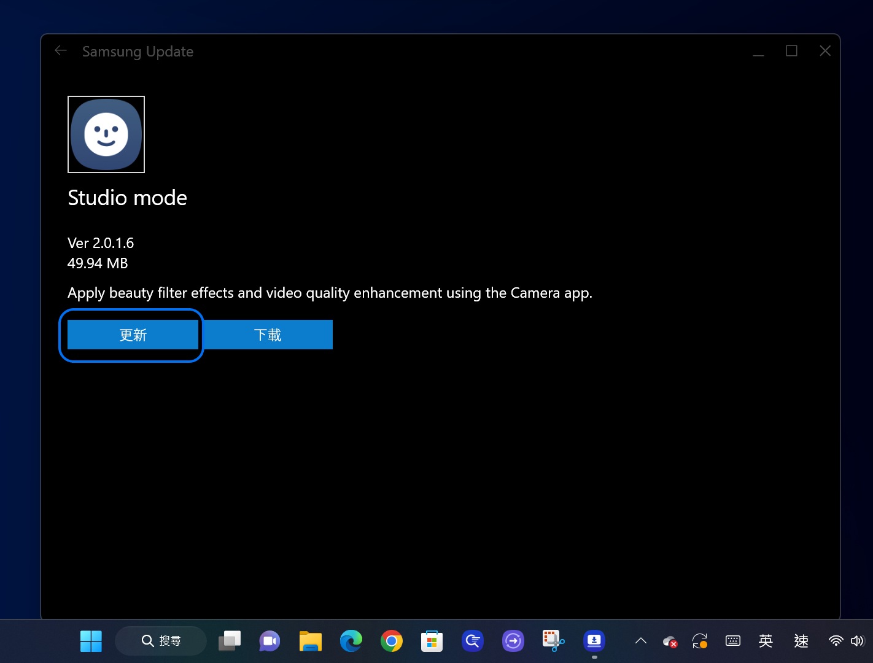Open the Windows Start menu
Viewport: 873px width, 663px height.
91,641
